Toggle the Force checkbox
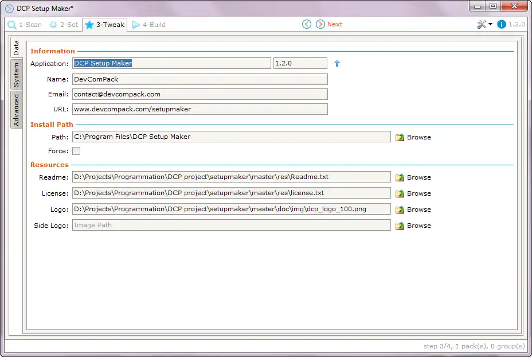This screenshot has width=532, height=357. pyautogui.click(x=76, y=151)
